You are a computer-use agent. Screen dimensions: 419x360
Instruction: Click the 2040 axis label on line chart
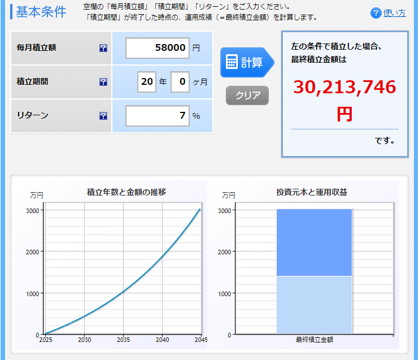(x=163, y=340)
